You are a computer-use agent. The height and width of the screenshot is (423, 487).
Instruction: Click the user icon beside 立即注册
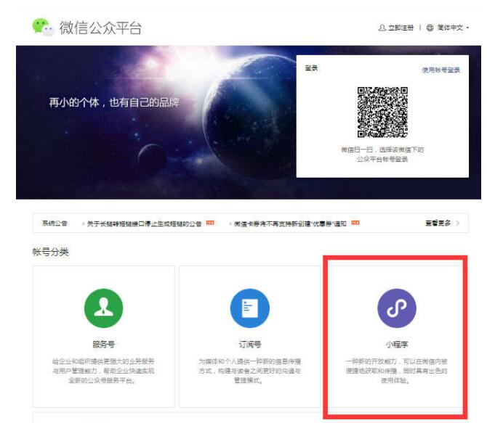pos(382,28)
